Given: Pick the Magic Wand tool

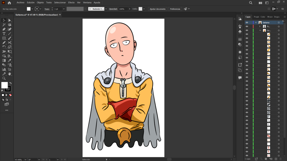Looking at the screenshot, I should point(4,25).
